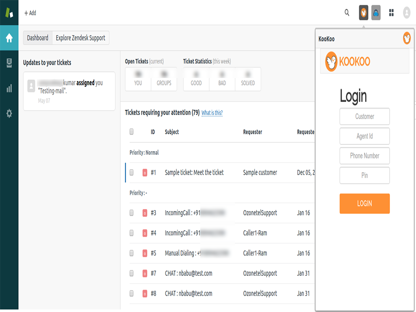Focus the Phone Number input field

click(x=364, y=156)
